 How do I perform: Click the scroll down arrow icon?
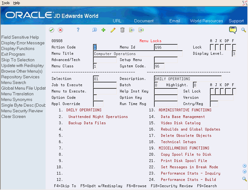point(245,171)
